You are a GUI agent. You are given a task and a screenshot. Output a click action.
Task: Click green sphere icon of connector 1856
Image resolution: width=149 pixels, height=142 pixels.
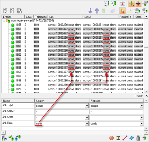click(x=13, y=29)
